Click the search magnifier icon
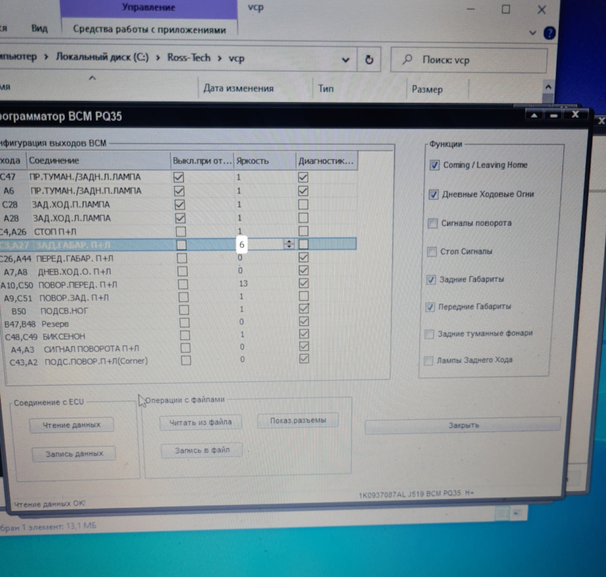This screenshot has height=577, width=606. coord(407,60)
